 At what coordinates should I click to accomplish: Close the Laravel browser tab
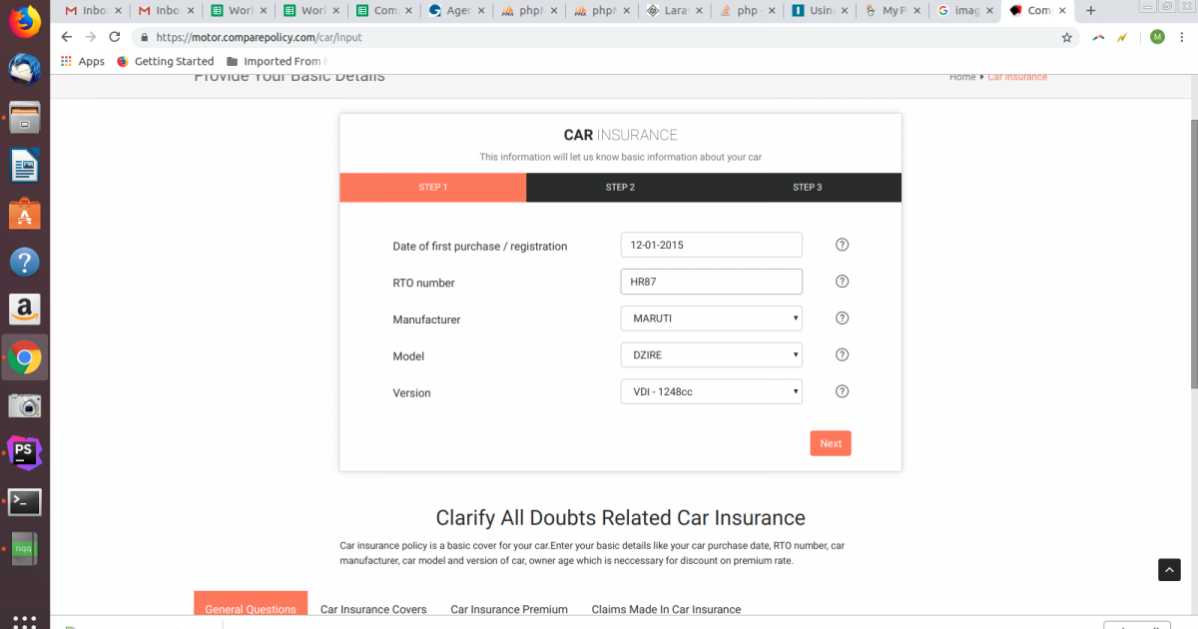698,11
